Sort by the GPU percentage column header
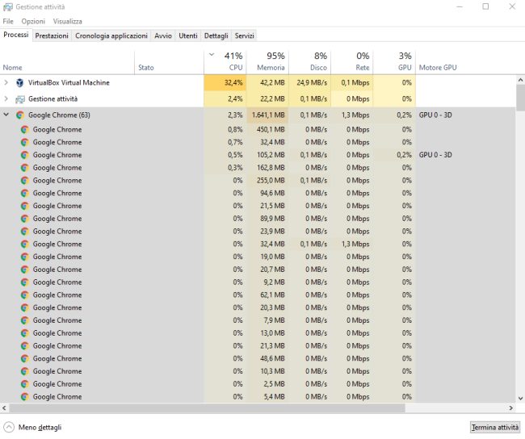Screen dimensions: 525x439 point(394,63)
